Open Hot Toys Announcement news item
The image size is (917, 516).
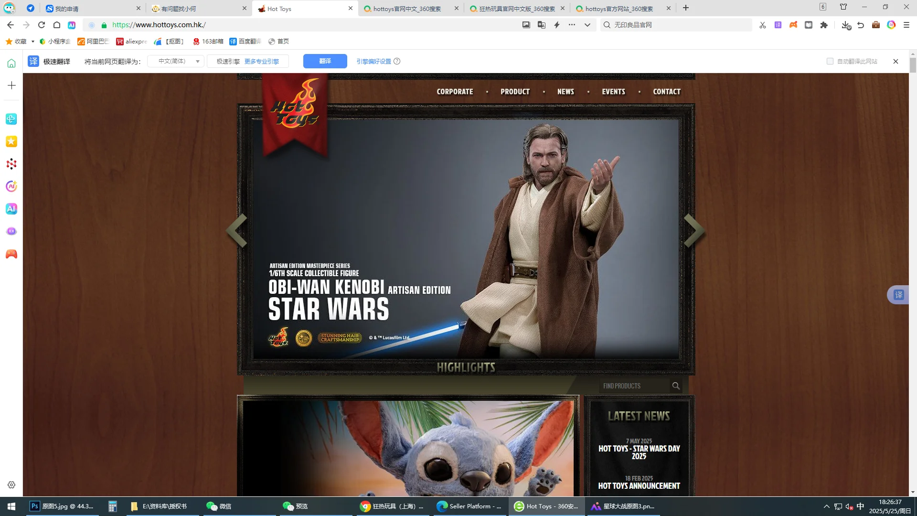(639, 486)
